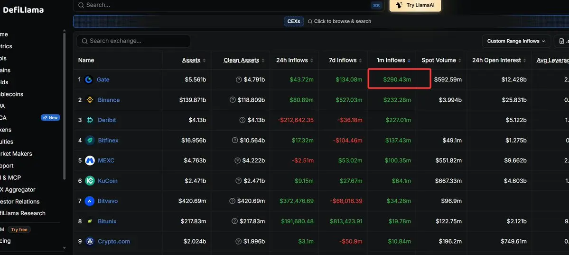Click the magnifier icon in the top search bar

(81, 5)
